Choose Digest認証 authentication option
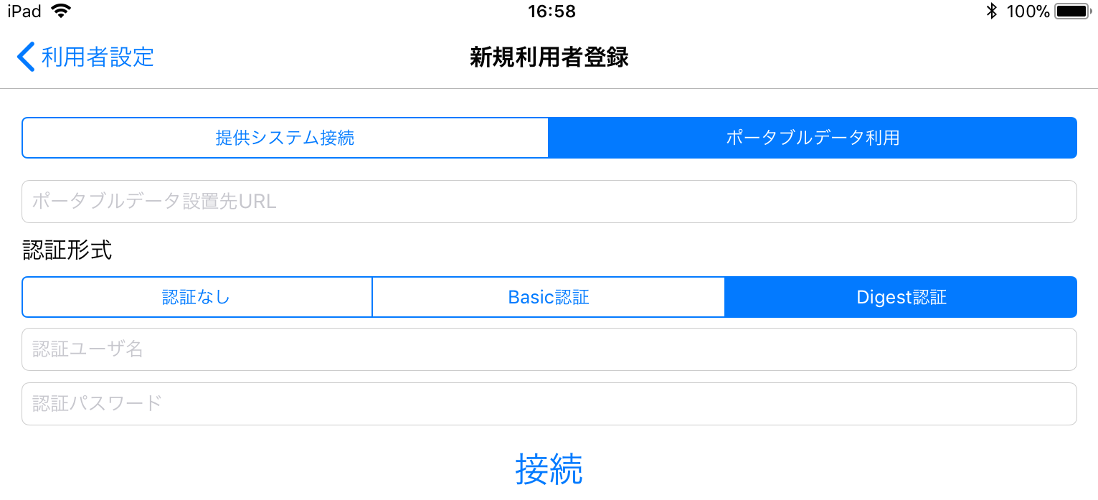The image size is (1098, 500). tap(901, 297)
